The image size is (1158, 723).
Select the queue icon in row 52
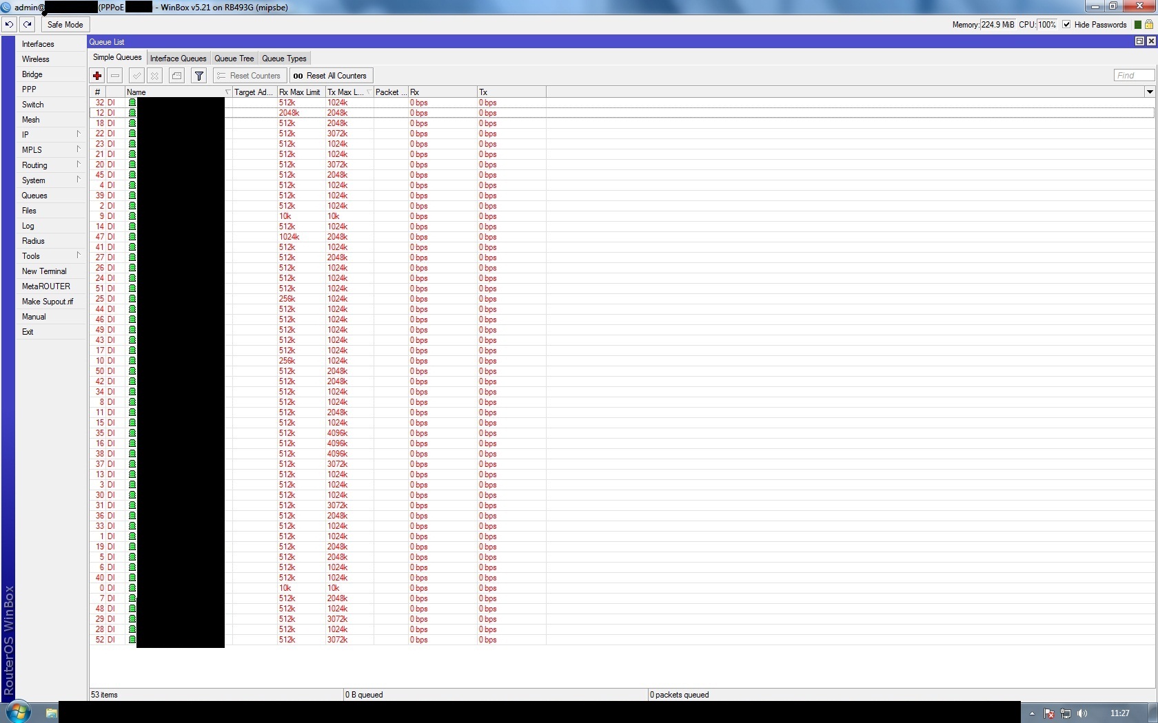click(132, 640)
